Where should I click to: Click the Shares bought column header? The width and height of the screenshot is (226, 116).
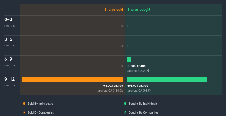point(139,10)
